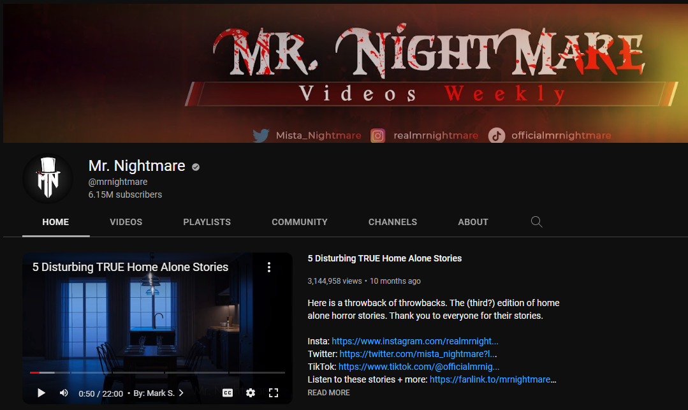
Task: Click the @mrnightmare channel handle
Action: coord(118,182)
